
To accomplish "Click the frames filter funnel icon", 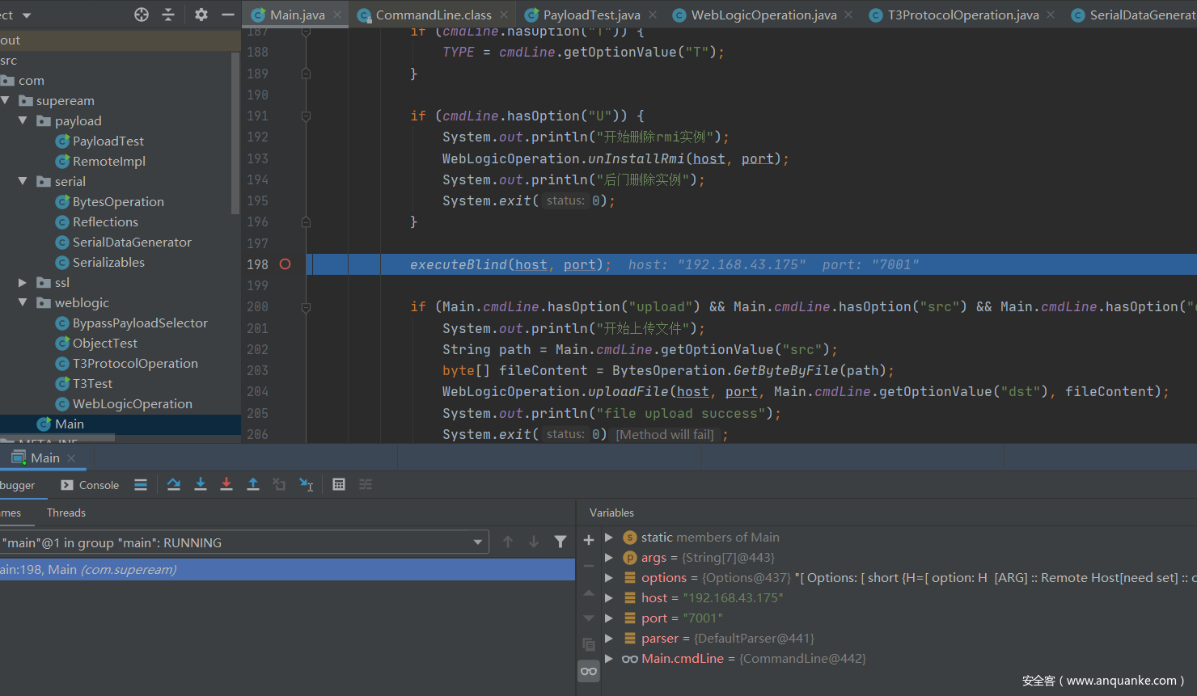I will [x=560, y=542].
